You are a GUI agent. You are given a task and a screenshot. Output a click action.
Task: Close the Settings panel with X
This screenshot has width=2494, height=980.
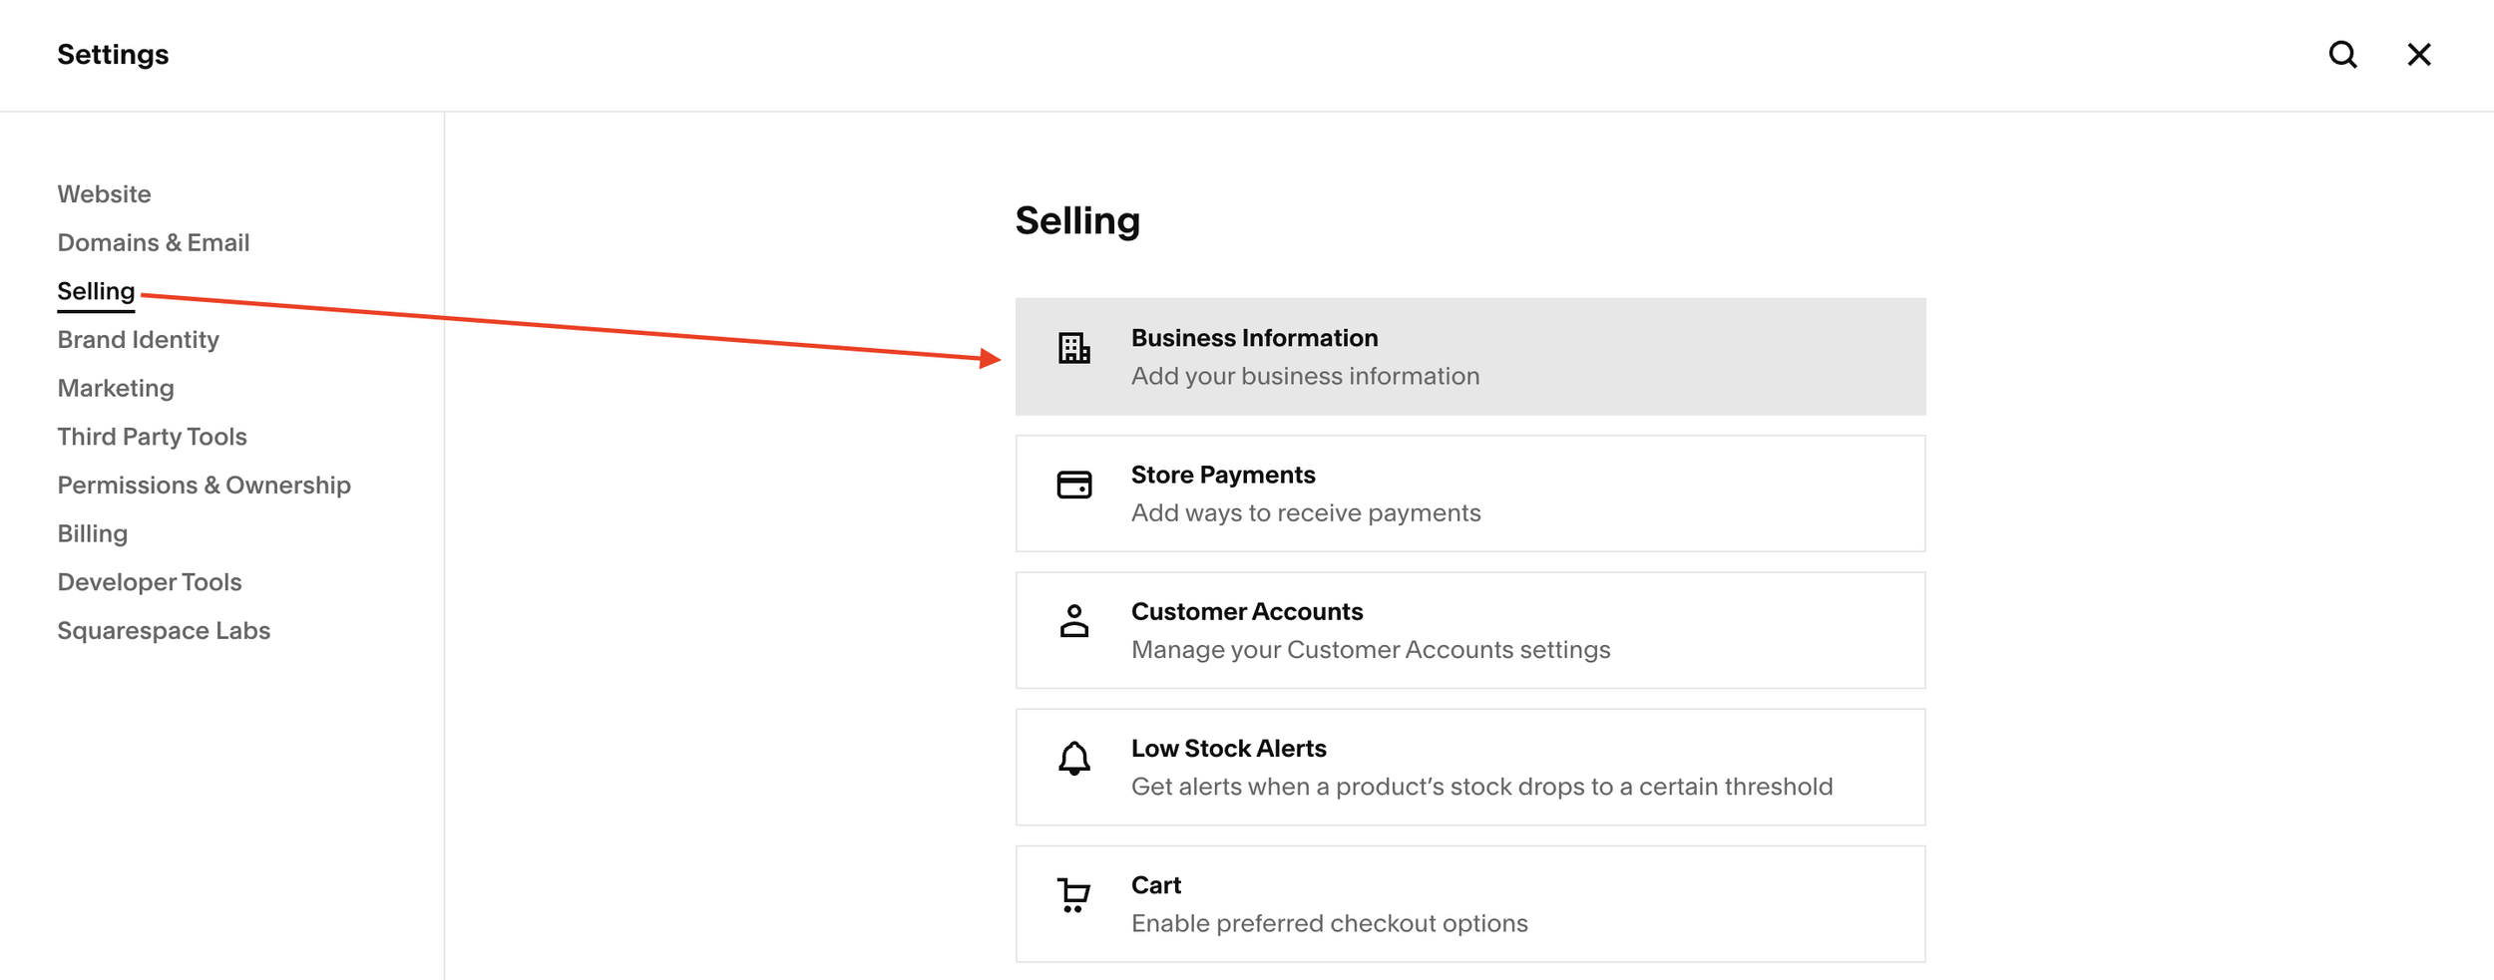tap(2418, 55)
